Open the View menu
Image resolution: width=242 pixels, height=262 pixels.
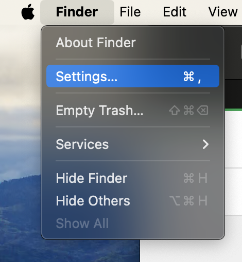pos(223,12)
